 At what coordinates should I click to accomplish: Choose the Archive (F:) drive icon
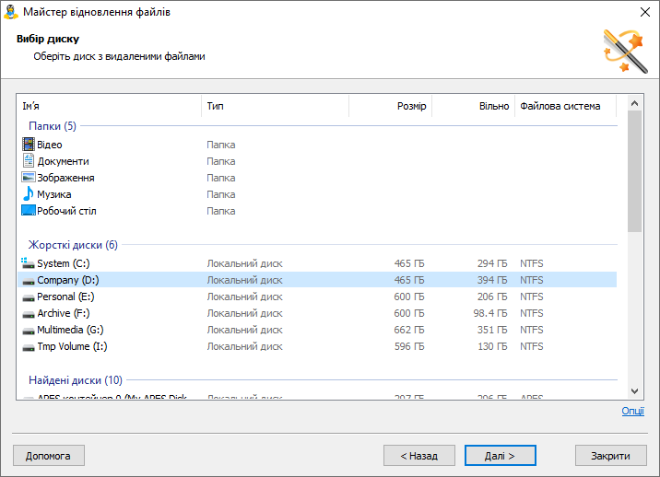[29, 314]
